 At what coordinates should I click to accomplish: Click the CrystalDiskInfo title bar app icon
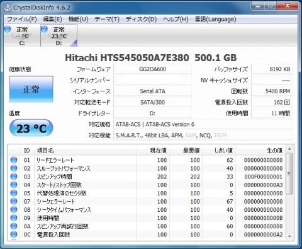click(x=8, y=8)
